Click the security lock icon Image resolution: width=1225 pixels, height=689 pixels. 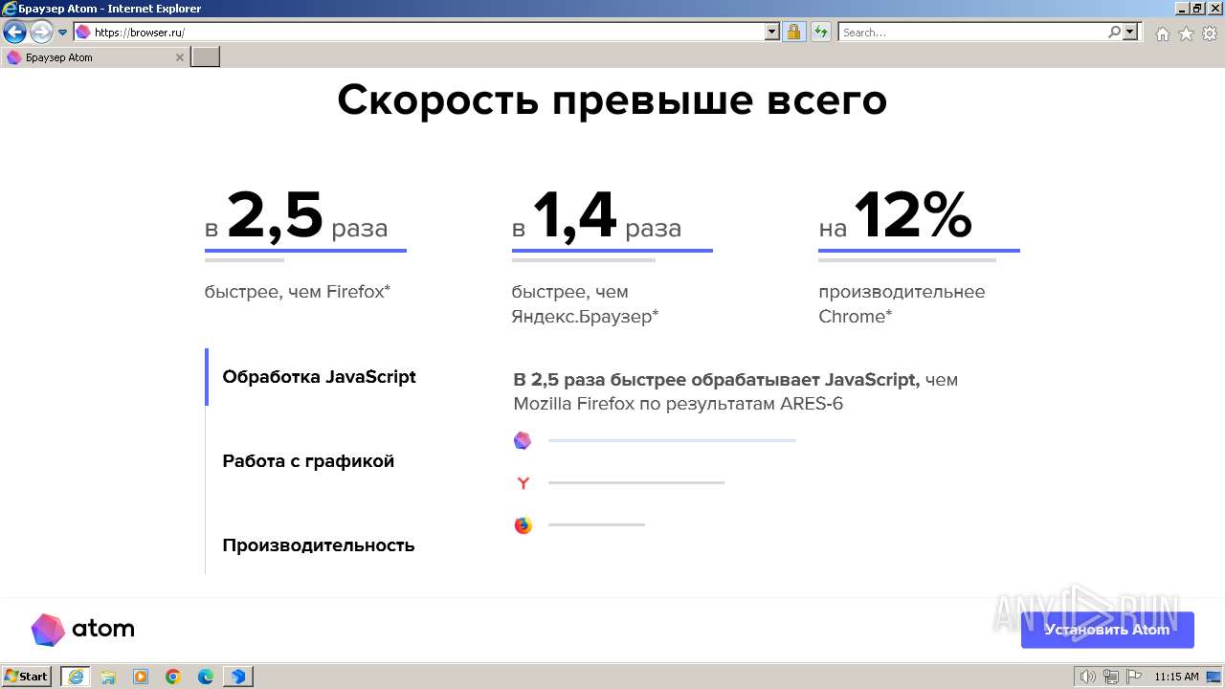point(793,32)
